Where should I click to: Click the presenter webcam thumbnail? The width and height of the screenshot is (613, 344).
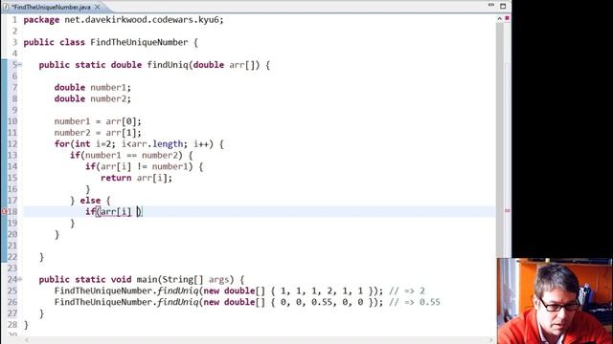point(555,301)
